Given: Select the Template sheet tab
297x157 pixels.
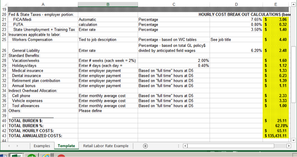Looking at the screenshot, I should pos(66,146).
